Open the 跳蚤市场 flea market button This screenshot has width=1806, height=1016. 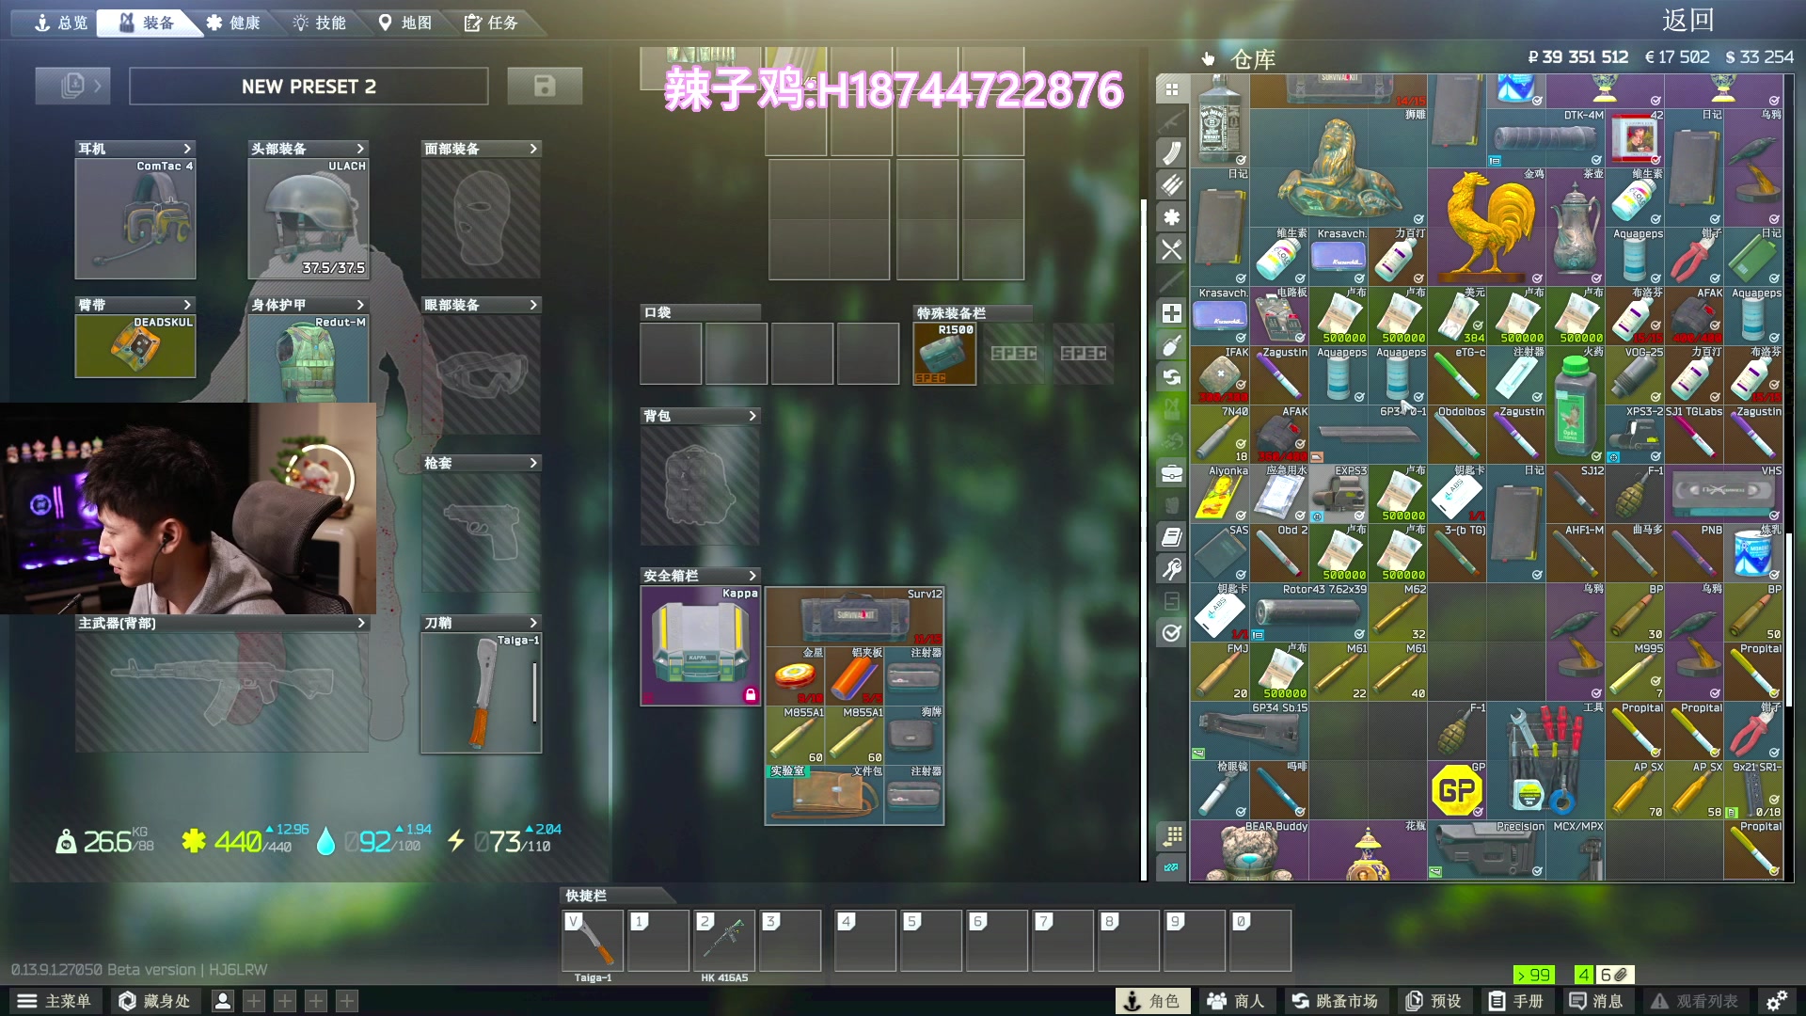point(1335,1001)
